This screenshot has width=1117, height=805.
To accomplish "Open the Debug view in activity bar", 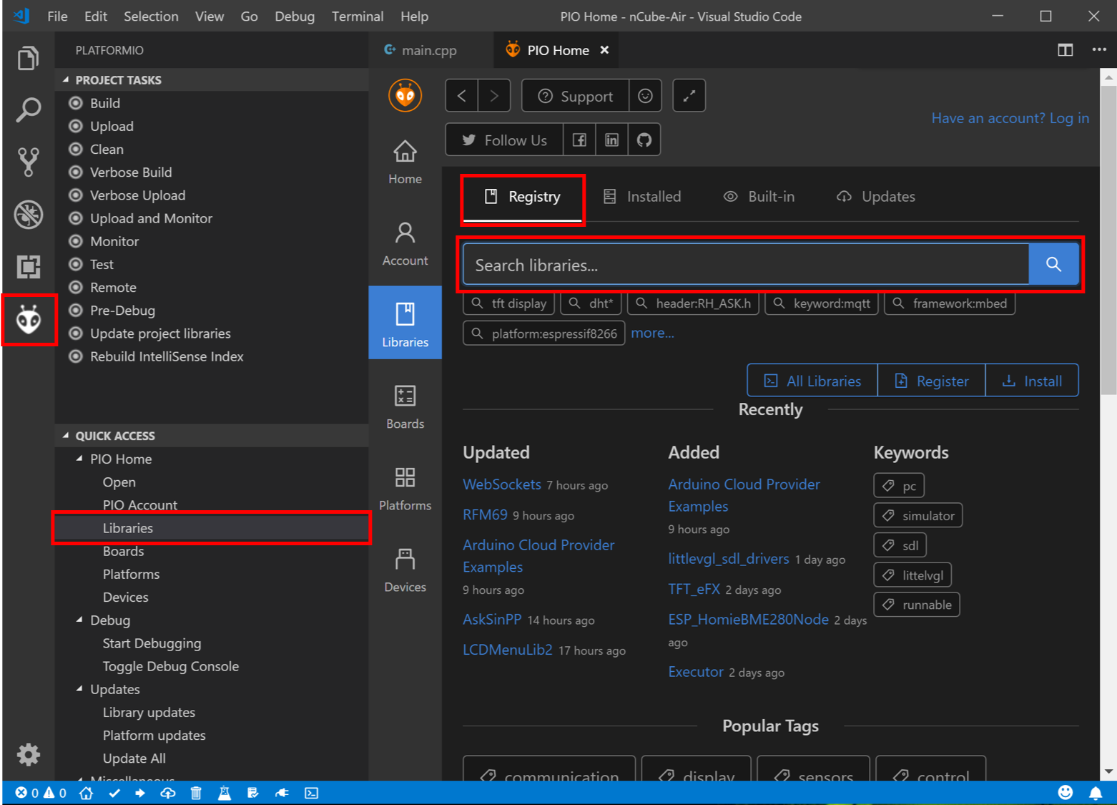I will [28, 215].
